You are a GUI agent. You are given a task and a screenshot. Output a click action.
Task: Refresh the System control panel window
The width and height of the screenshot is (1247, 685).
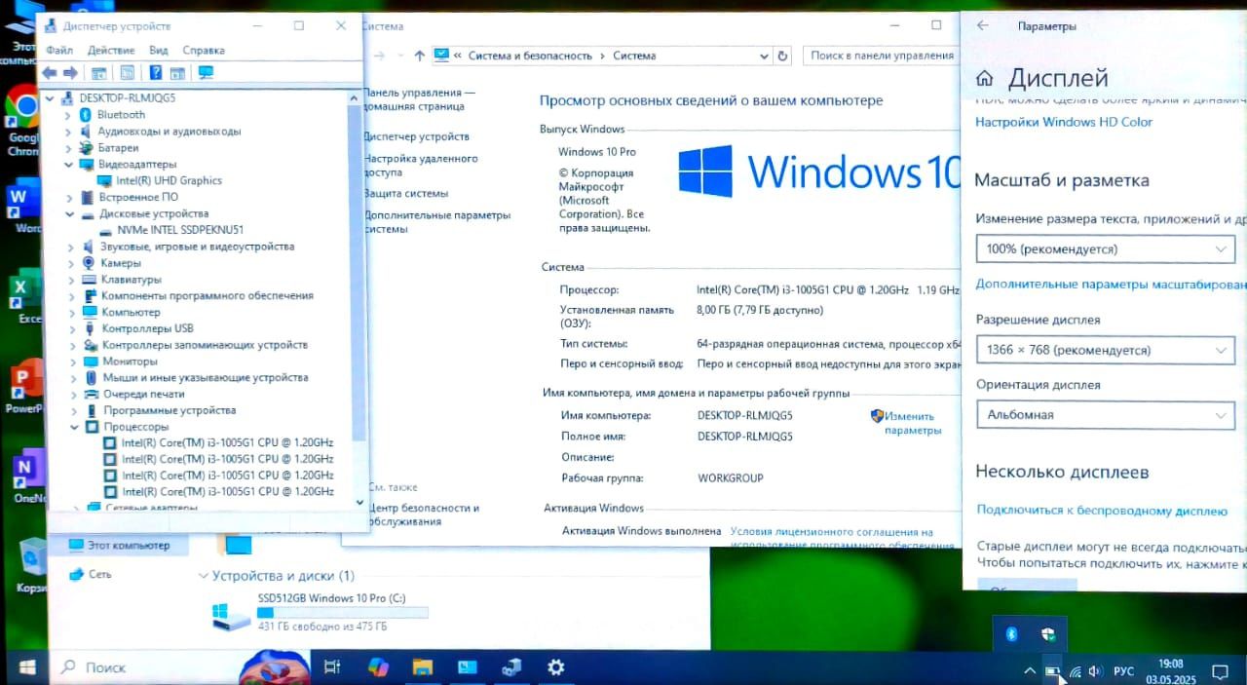click(x=782, y=56)
